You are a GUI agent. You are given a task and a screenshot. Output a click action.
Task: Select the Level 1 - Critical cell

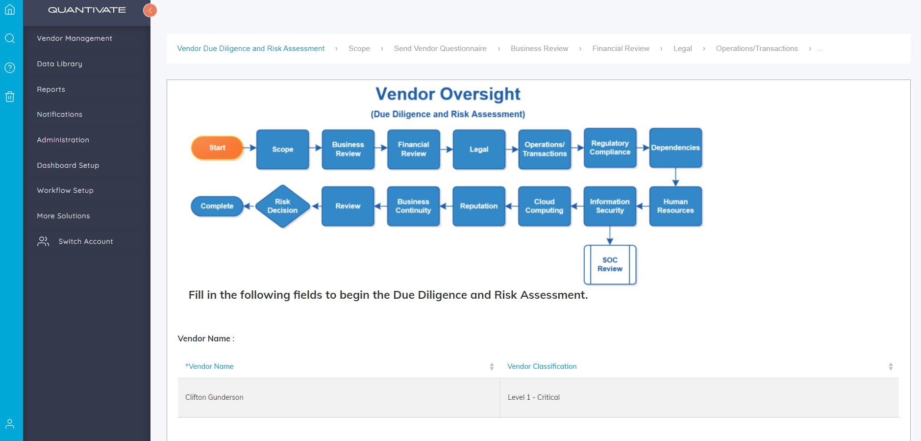tap(699, 397)
